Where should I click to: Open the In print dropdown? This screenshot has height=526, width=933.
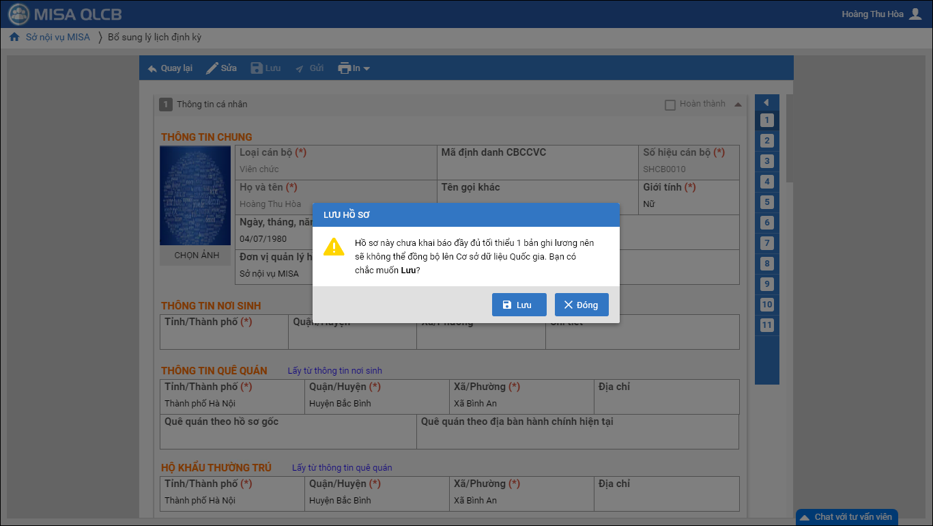click(354, 68)
